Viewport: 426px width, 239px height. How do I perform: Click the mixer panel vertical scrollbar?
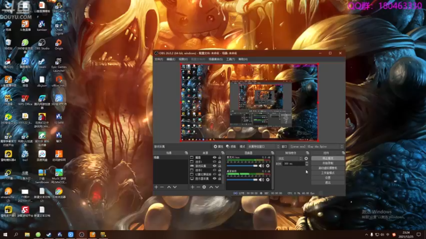point(273,172)
